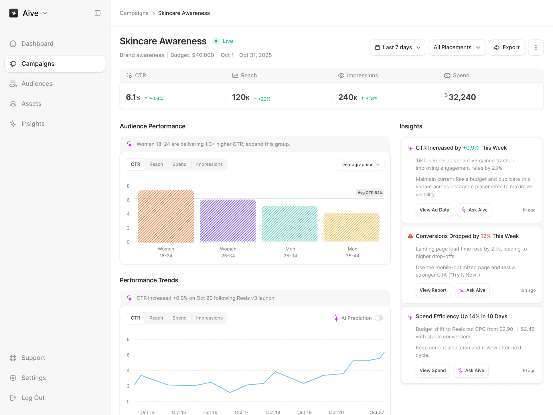Image resolution: width=553 pixels, height=415 pixels.
Task: Click the green Live status indicator
Action: 223,41
